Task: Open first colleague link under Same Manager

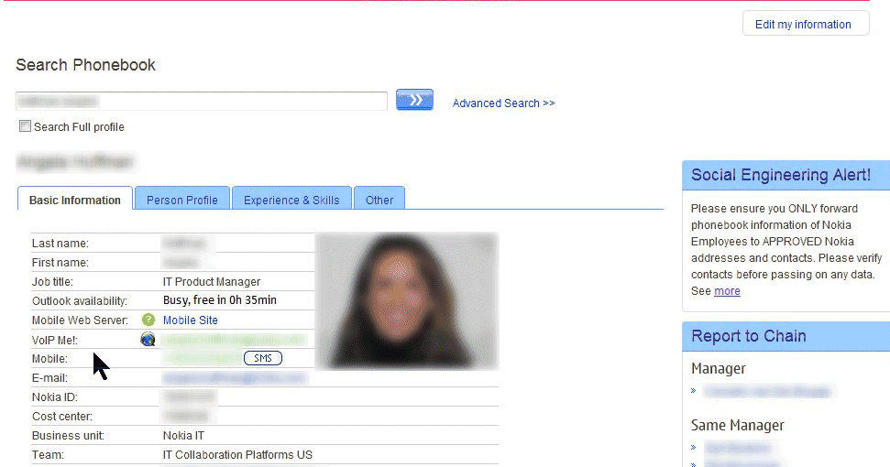Action: coord(737,448)
